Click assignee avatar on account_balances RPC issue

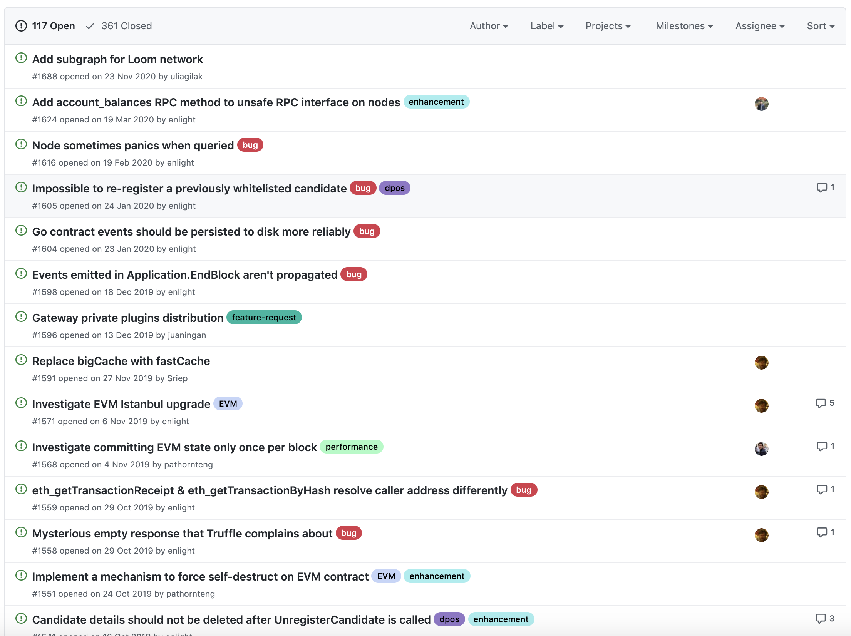(x=761, y=104)
